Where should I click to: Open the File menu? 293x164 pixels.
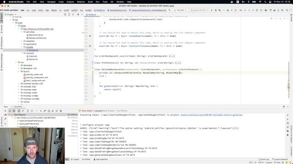point(28,2)
